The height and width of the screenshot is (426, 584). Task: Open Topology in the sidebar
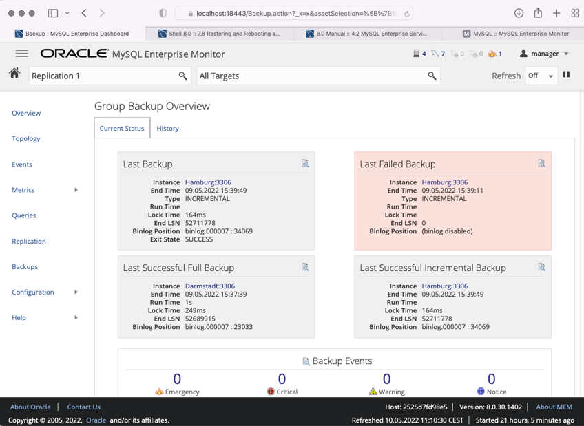point(25,138)
